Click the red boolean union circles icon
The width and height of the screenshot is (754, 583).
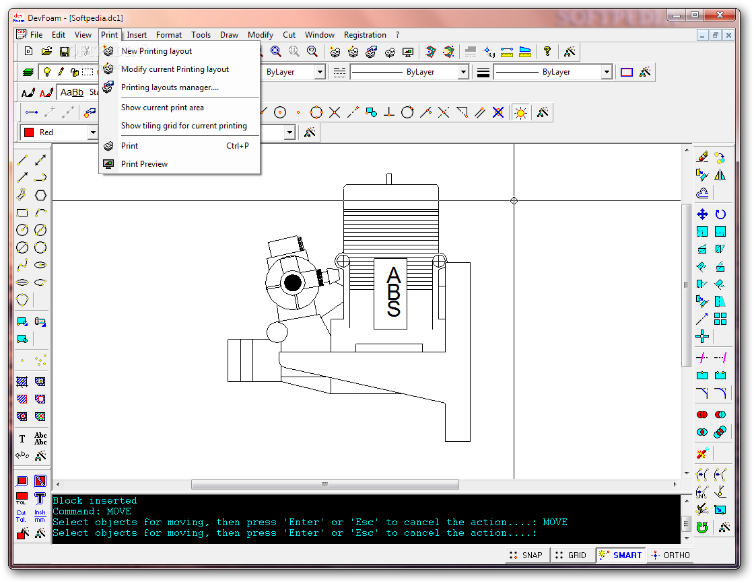(x=702, y=414)
